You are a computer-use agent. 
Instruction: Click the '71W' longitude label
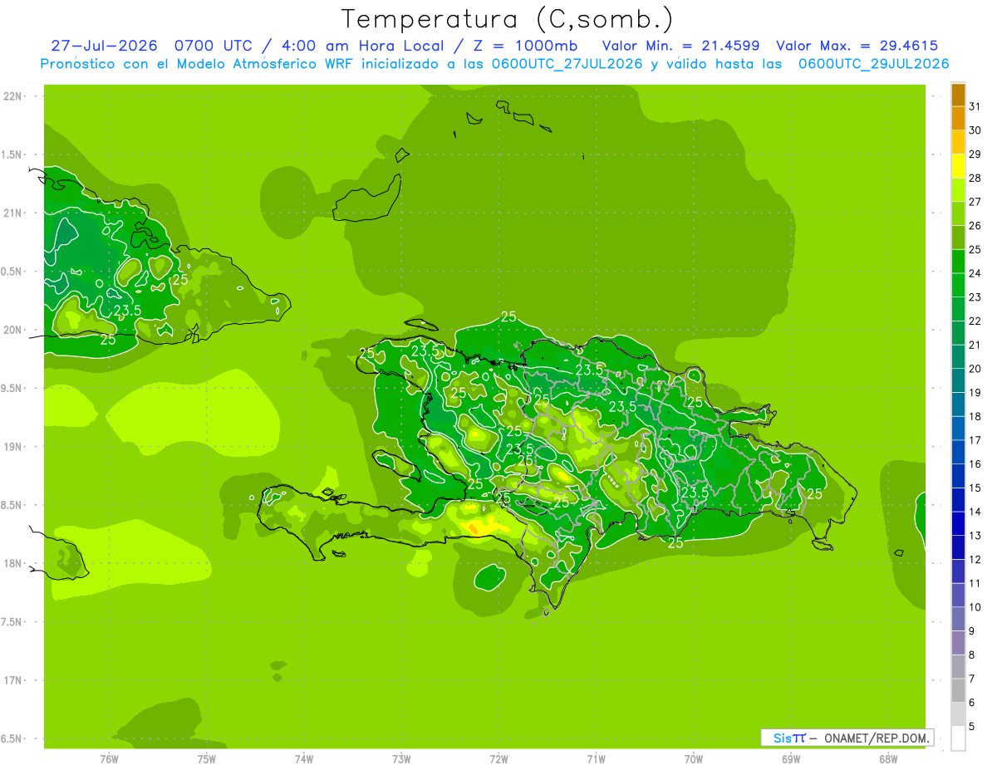tap(596, 759)
